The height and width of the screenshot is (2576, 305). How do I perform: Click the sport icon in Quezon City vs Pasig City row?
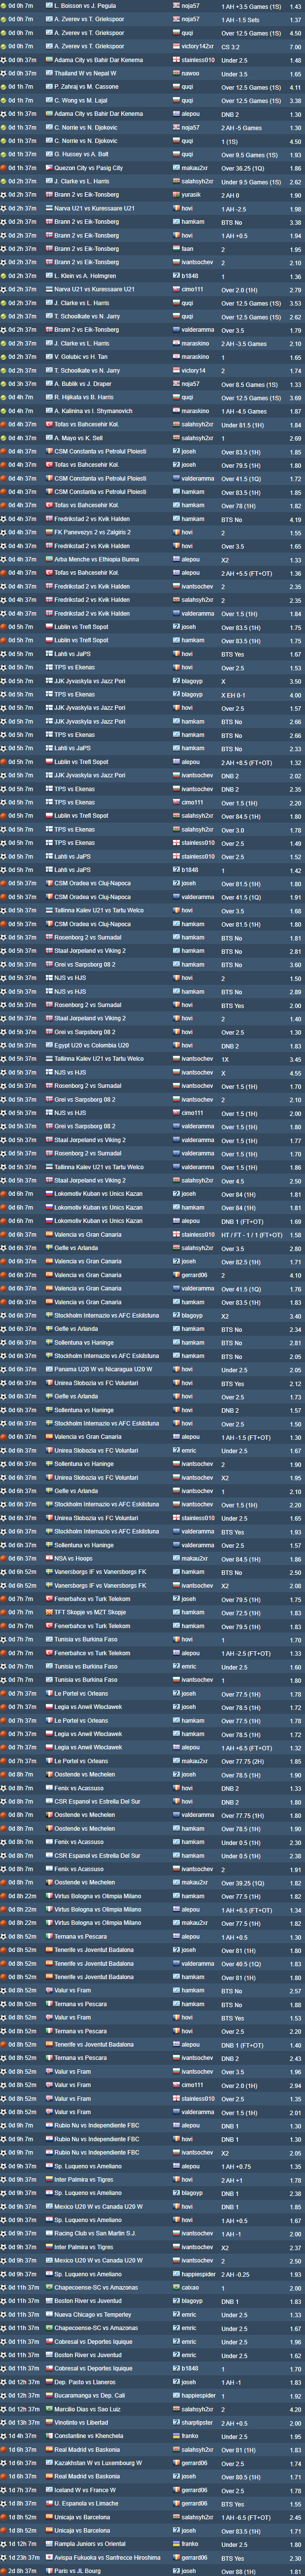(3, 168)
